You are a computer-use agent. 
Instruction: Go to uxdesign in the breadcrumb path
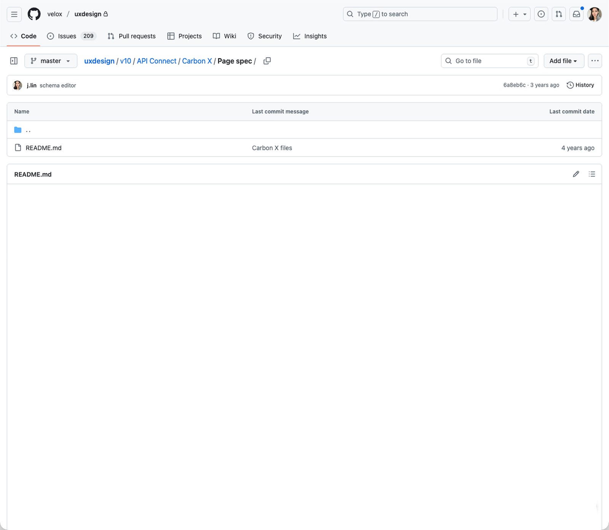coord(99,61)
